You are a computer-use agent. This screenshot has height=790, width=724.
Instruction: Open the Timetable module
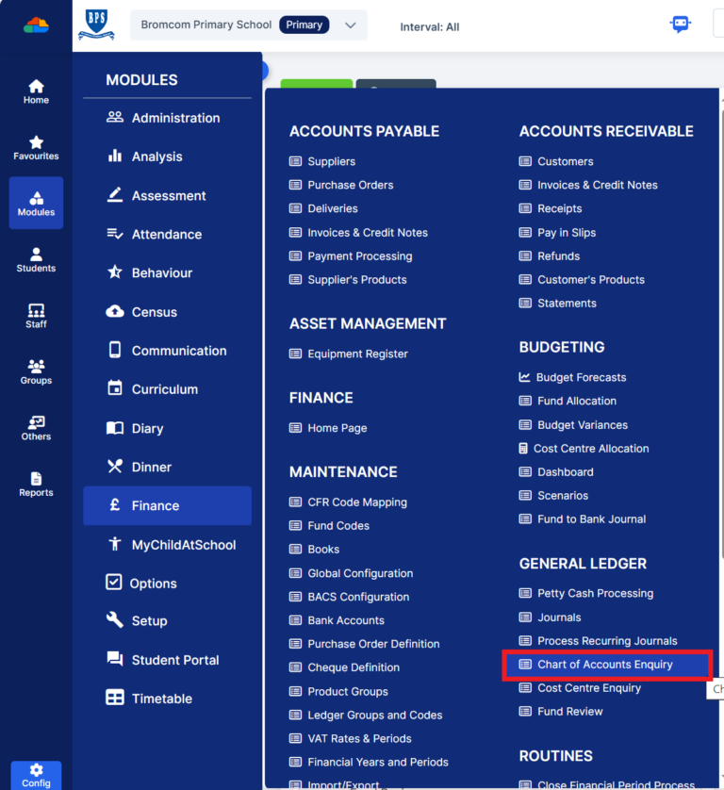(161, 699)
